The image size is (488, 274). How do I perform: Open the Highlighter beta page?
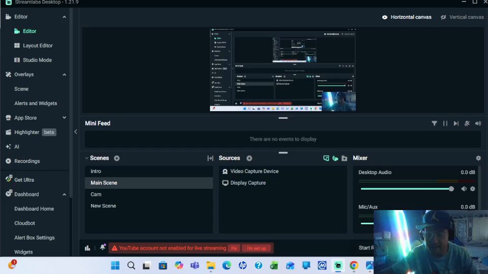[30, 132]
